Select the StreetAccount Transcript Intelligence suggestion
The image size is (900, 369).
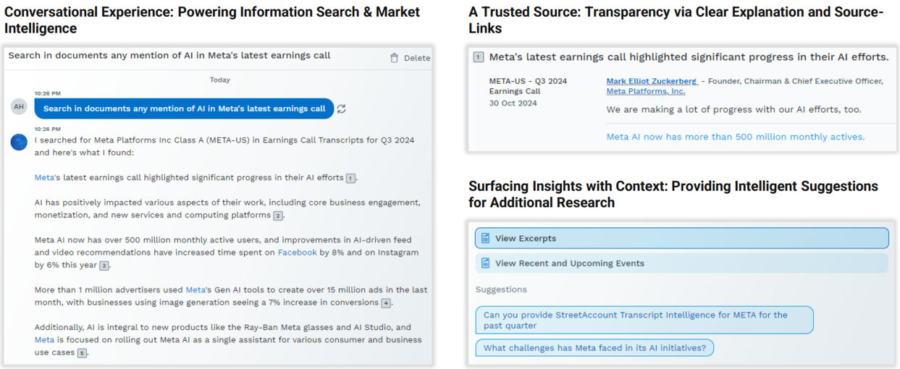click(644, 320)
